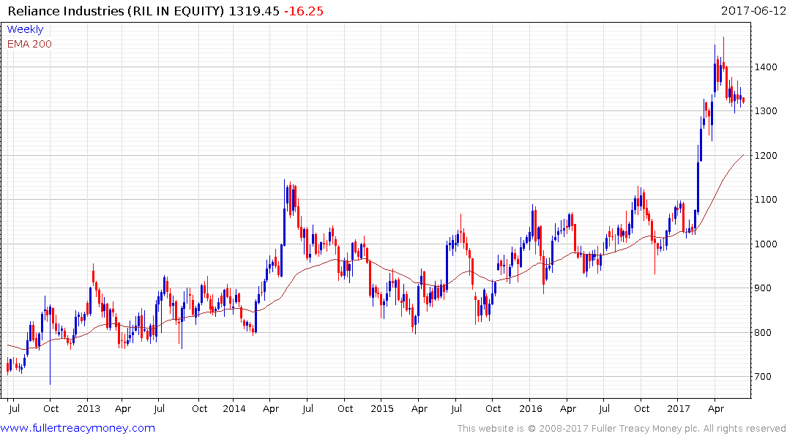Select the chart title 'Reliance Industries (RIL IN EQUITY)'
Image resolution: width=787 pixels, height=439 pixels.
point(116,11)
